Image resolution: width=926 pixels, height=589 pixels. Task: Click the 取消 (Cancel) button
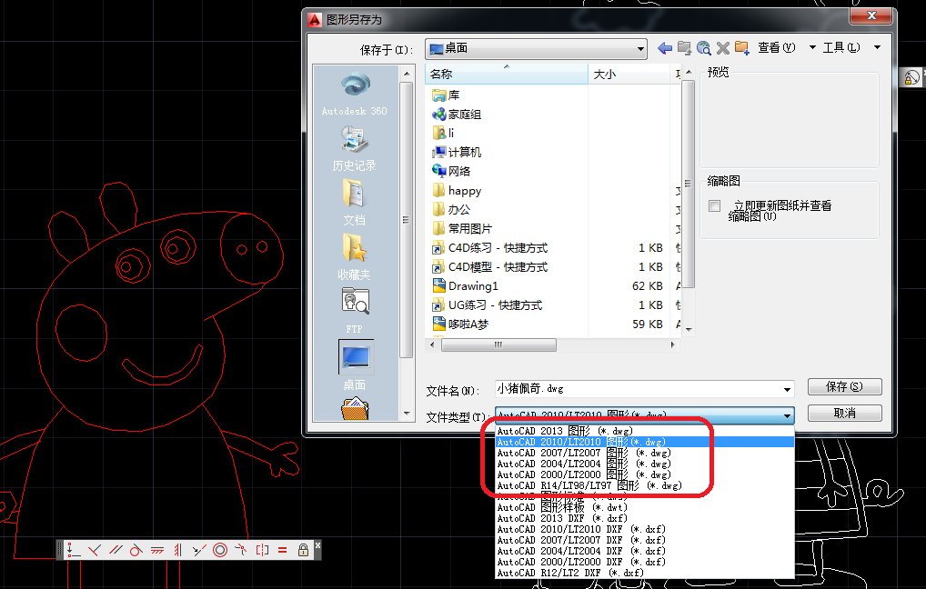(844, 413)
